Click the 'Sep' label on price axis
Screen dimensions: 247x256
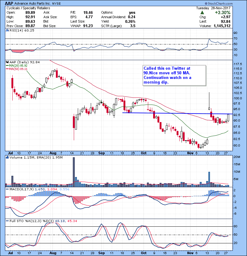tap(102, 153)
